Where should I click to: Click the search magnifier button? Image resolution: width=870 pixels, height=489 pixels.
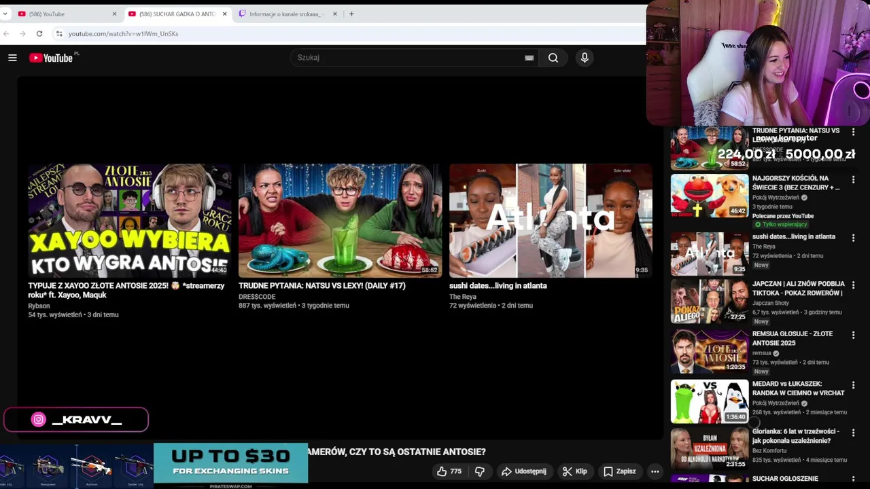(x=553, y=58)
